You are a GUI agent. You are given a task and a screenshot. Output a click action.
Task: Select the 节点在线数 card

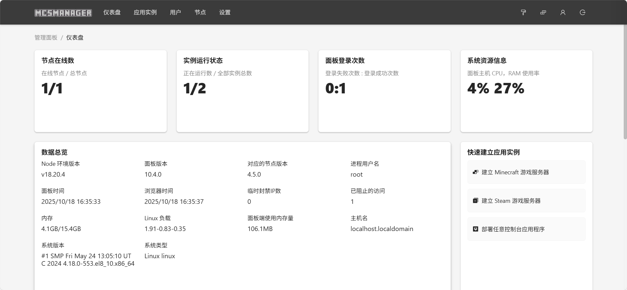100,91
